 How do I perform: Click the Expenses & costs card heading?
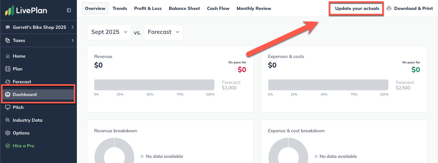tap(286, 56)
